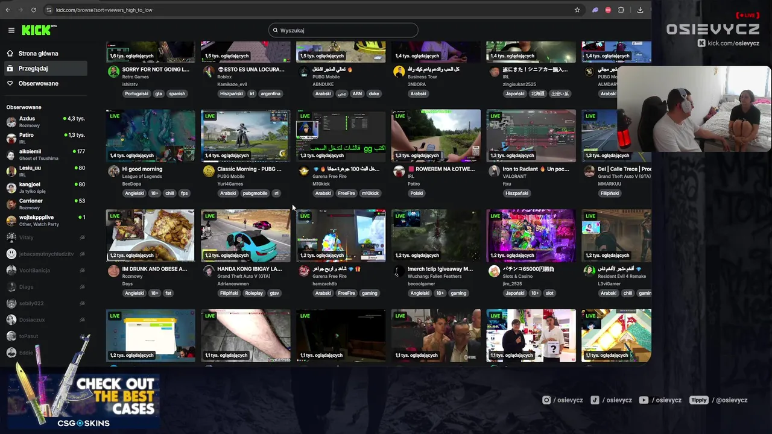Open jiro_2525 avatar on Slots & Casino stream

pyautogui.click(x=494, y=271)
